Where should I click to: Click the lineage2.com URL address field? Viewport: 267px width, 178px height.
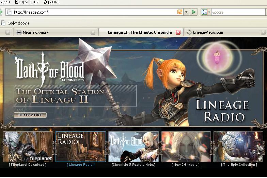(95, 12)
